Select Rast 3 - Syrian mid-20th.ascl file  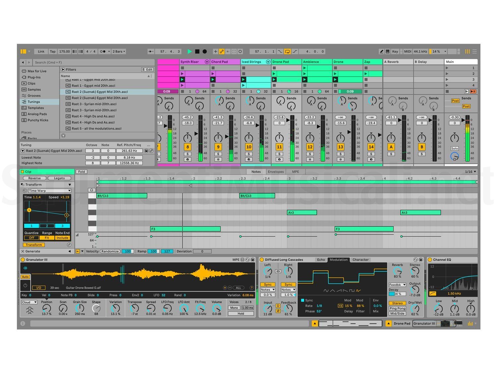94,104
